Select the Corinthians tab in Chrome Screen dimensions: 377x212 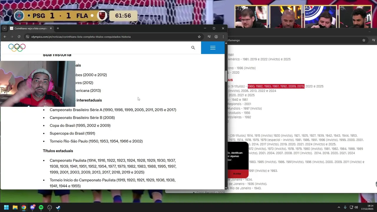coord(31,28)
